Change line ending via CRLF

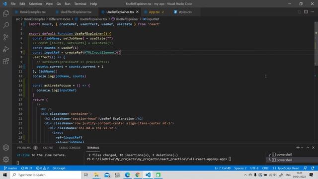pos(265,168)
